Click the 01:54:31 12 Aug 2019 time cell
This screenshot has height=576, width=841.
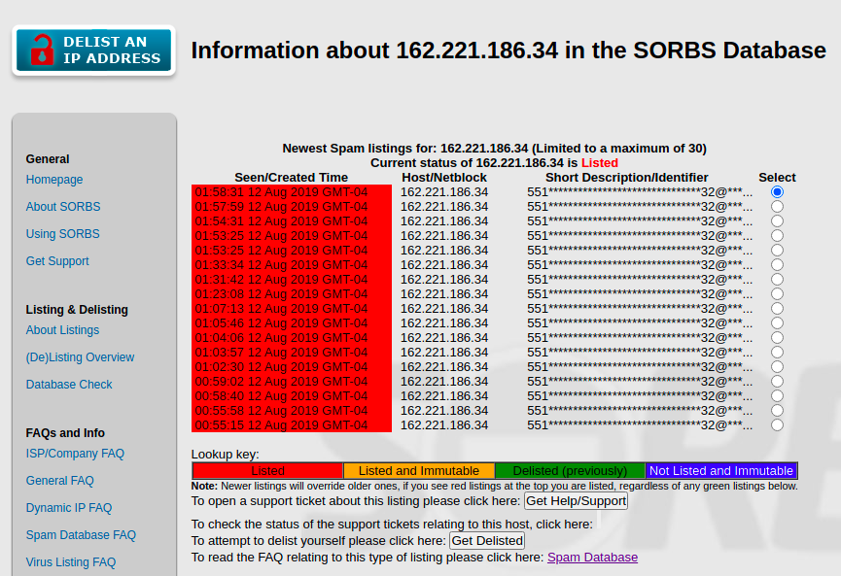[x=292, y=220]
